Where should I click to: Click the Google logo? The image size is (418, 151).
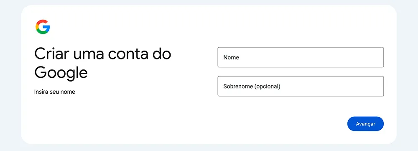43,27
